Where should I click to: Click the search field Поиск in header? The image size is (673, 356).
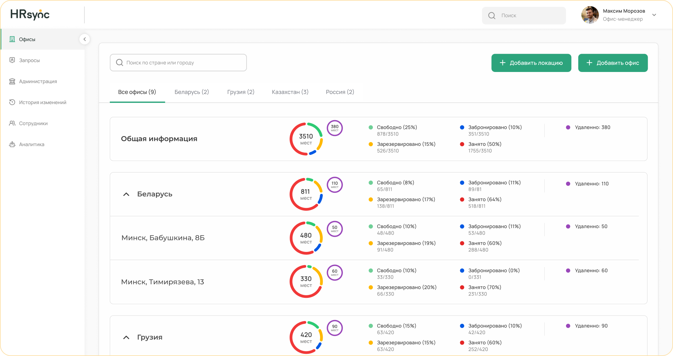tap(524, 15)
